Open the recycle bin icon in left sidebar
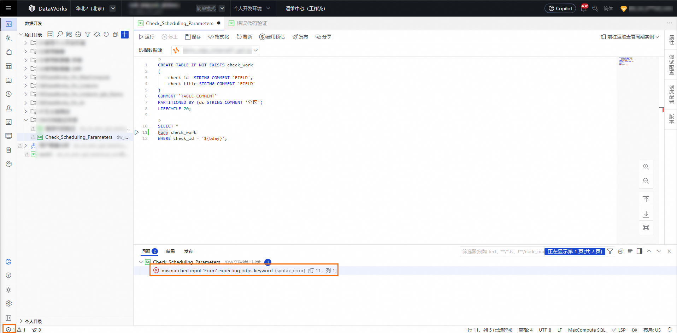 click(x=9, y=150)
